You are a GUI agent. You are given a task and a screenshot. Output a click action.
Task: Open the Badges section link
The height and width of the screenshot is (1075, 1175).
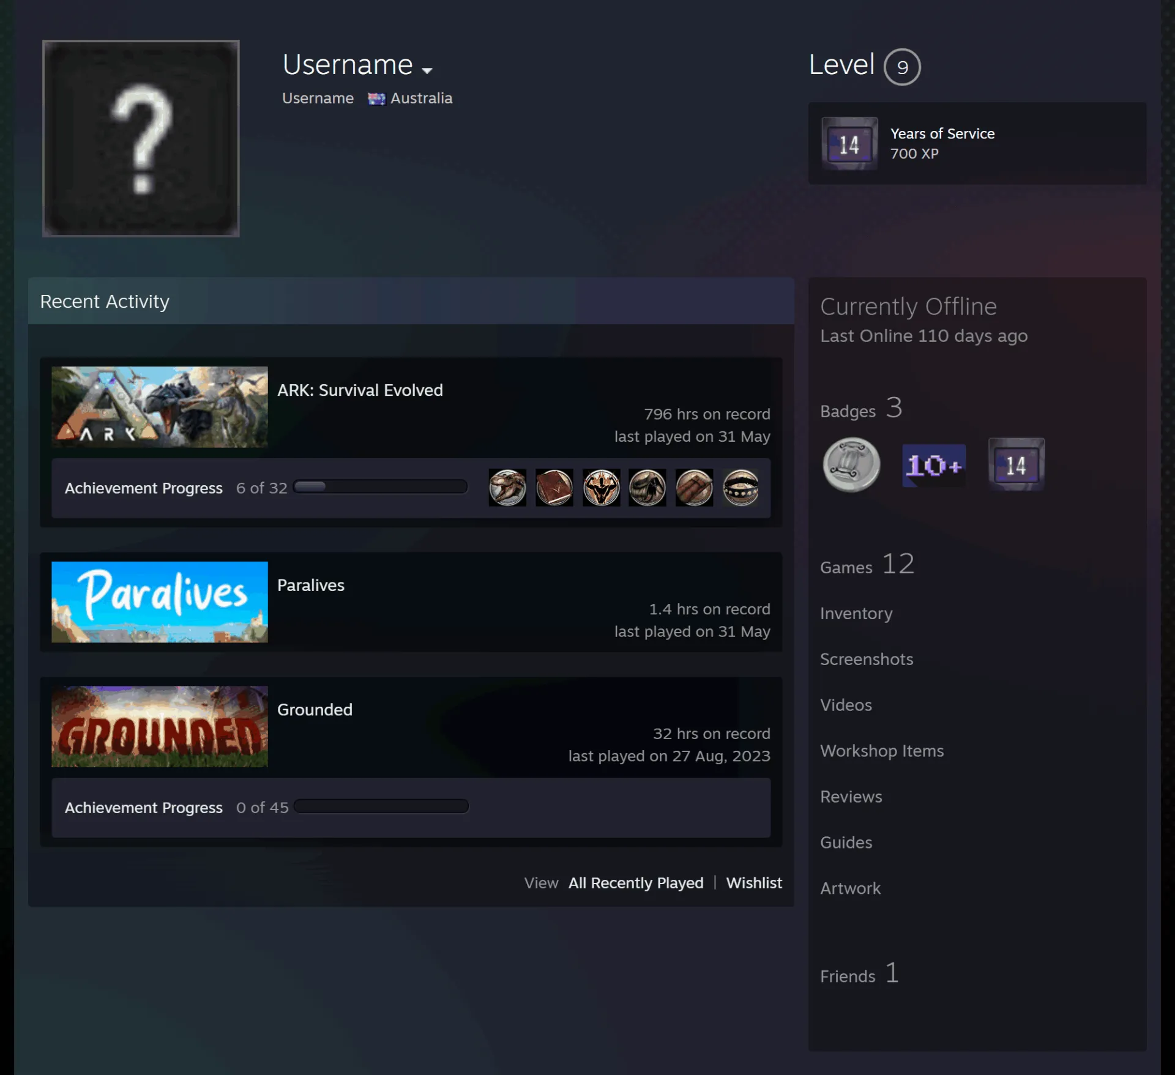coord(861,409)
